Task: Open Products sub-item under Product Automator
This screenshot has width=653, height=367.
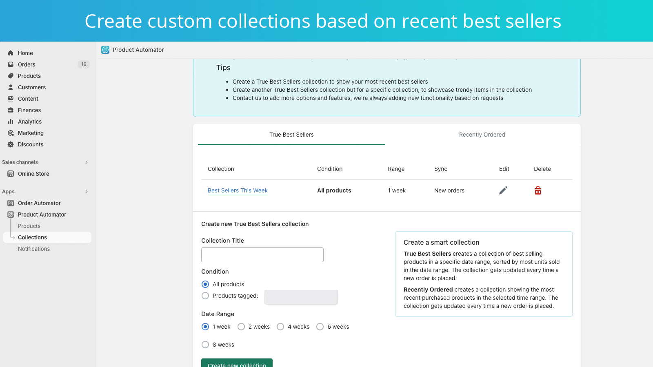Action: (x=29, y=226)
